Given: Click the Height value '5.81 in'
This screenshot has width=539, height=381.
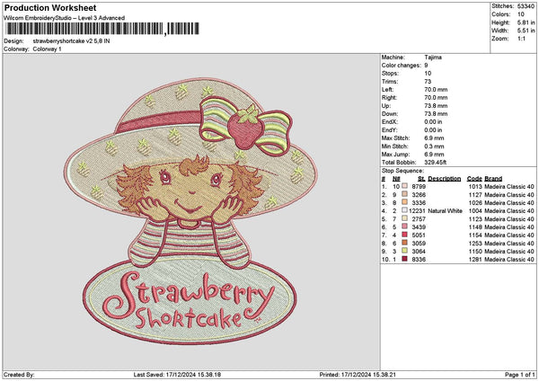Looking at the screenshot, I should [x=526, y=22].
